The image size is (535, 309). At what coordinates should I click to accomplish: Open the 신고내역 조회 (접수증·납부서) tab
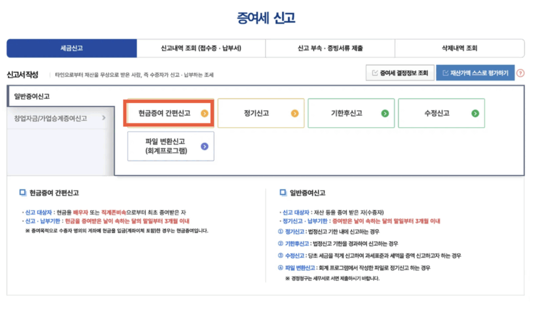pyautogui.click(x=201, y=49)
